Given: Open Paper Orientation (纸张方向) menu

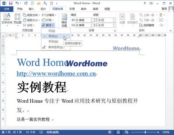Looking at the screenshot, I should coord(31,15).
